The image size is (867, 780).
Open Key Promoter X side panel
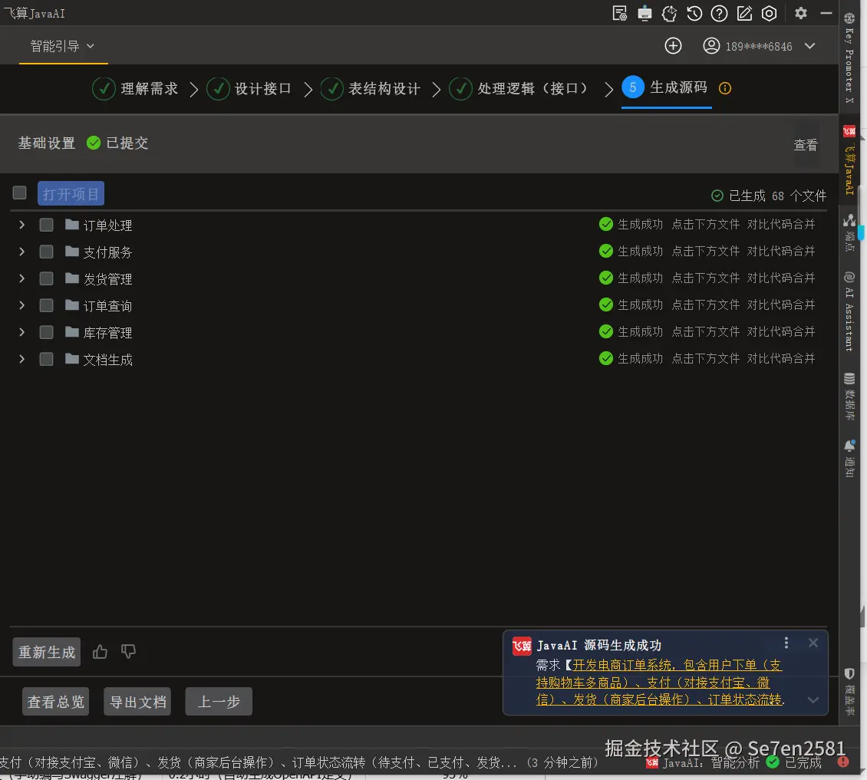[849, 58]
